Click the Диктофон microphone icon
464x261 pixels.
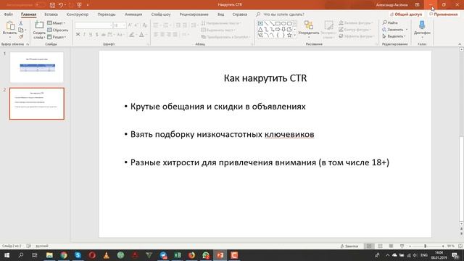[422, 25]
